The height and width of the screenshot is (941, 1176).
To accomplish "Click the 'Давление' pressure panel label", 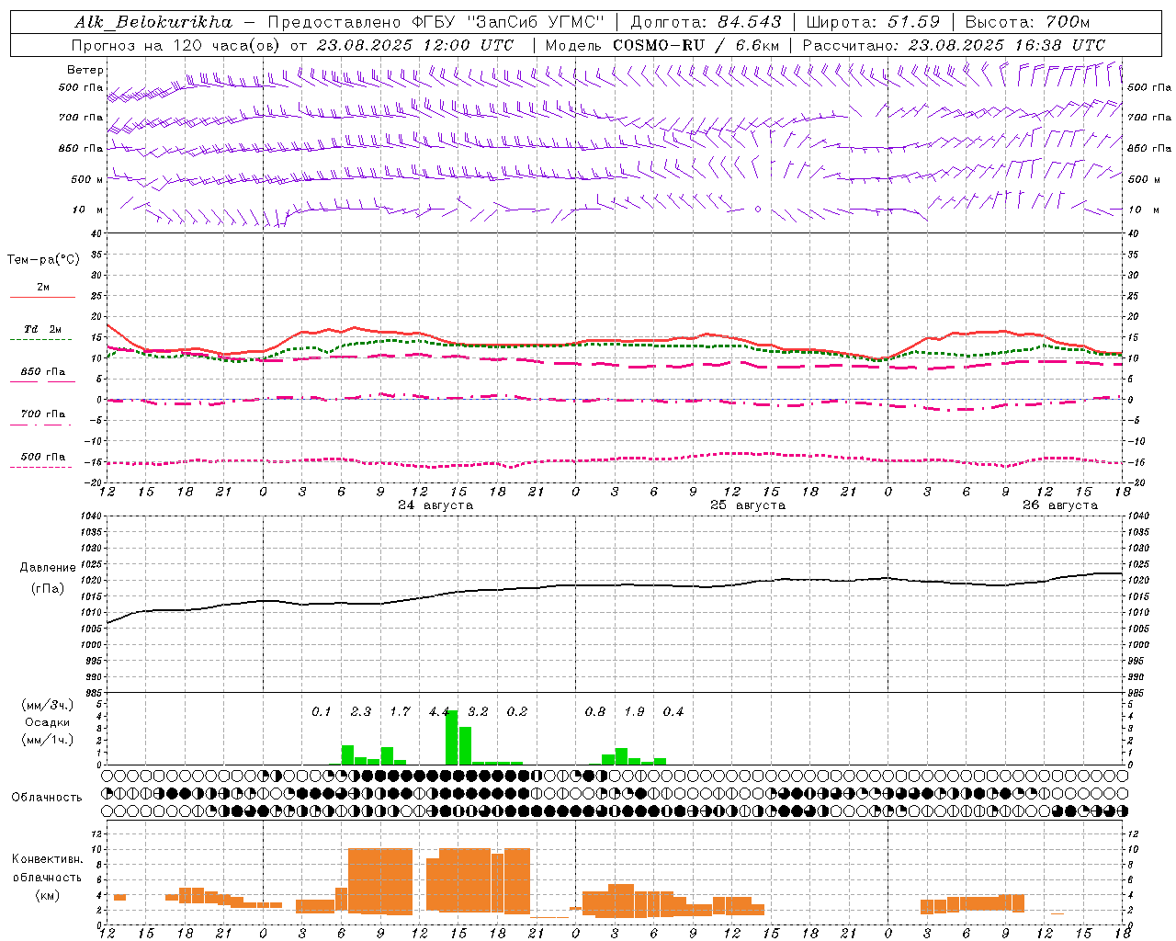I will click(48, 568).
